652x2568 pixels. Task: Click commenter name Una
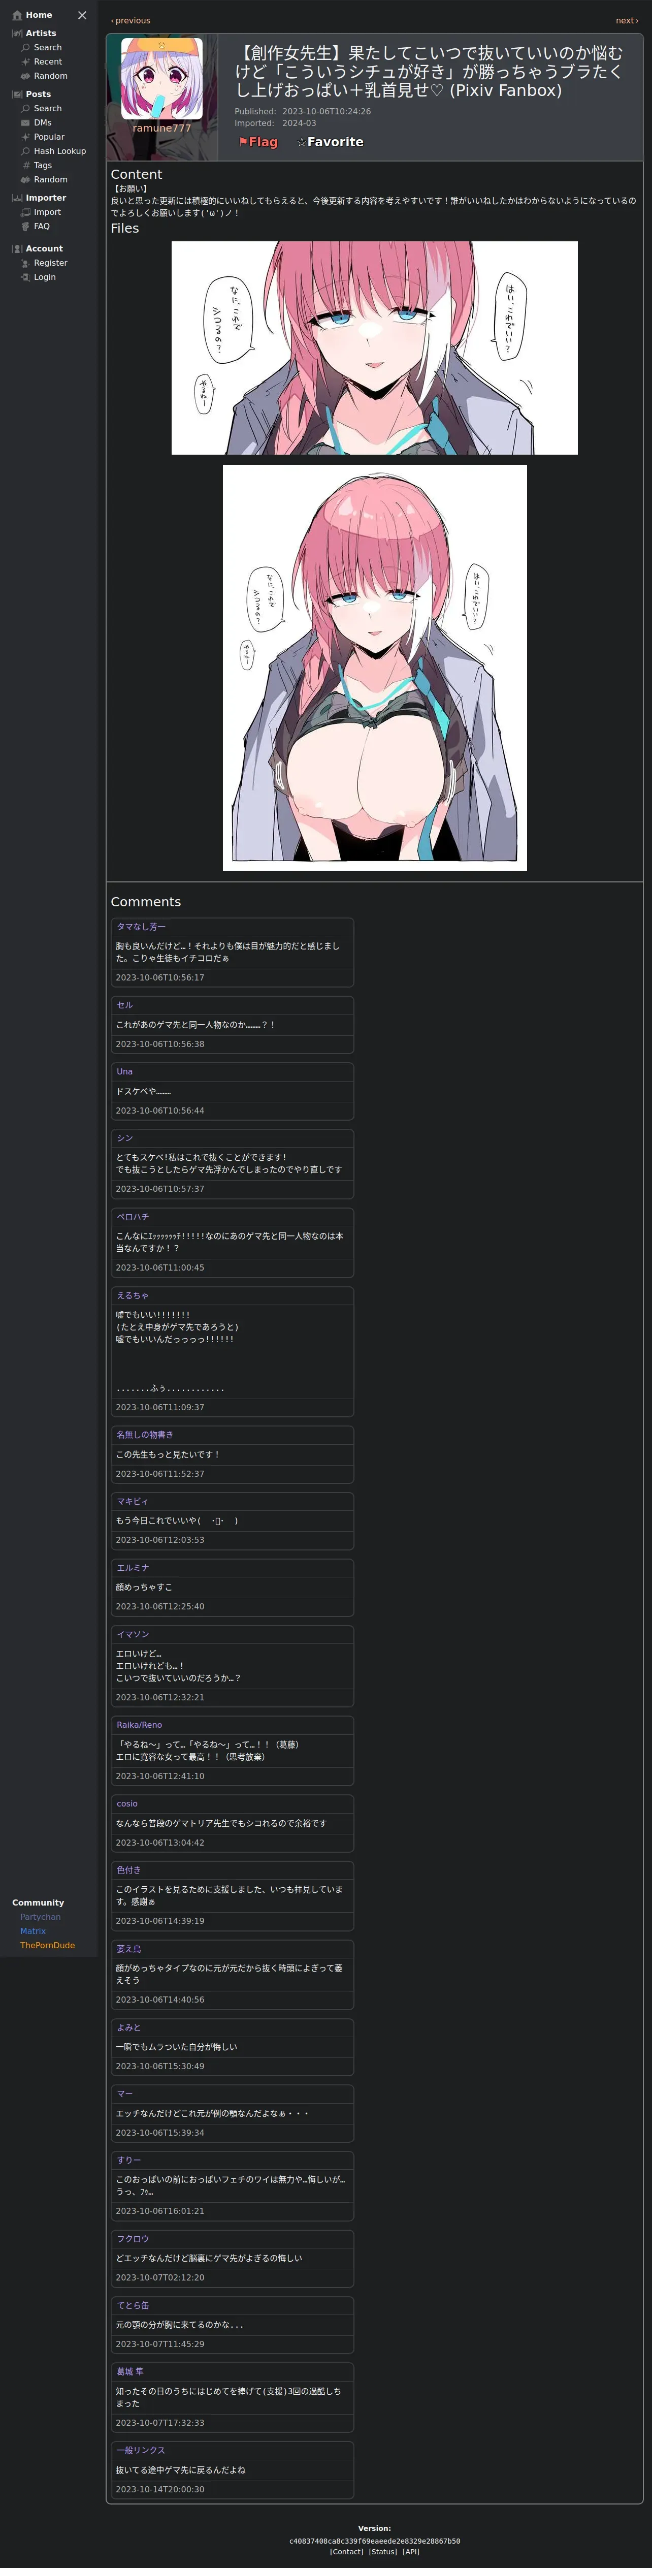[124, 1072]
